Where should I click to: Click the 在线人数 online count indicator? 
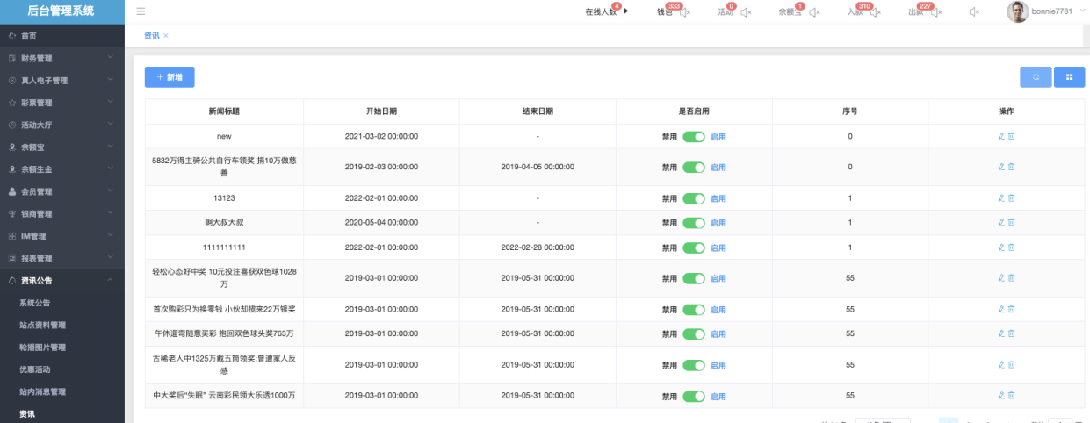601,12
